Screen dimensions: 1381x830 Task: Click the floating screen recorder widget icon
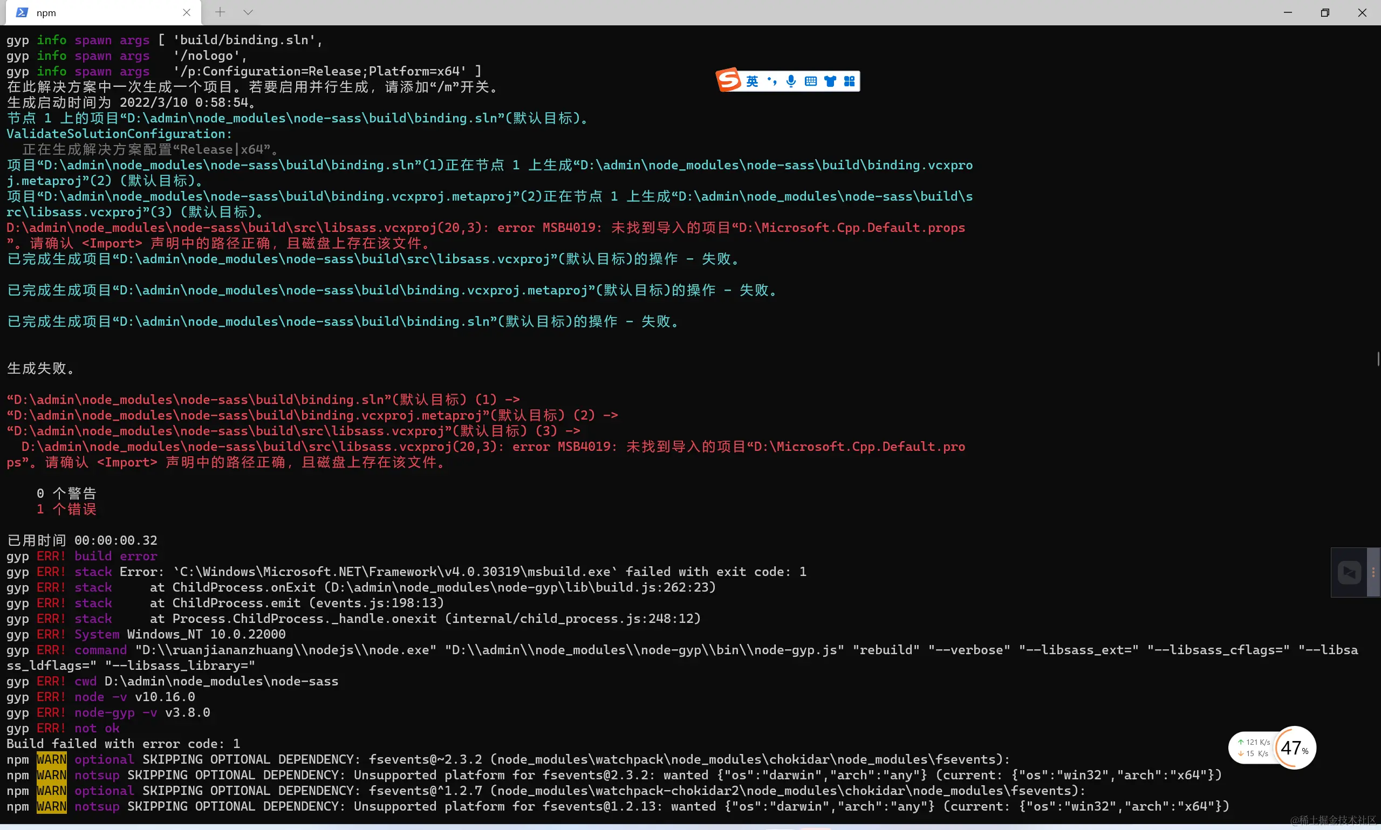click(1349, 572)
